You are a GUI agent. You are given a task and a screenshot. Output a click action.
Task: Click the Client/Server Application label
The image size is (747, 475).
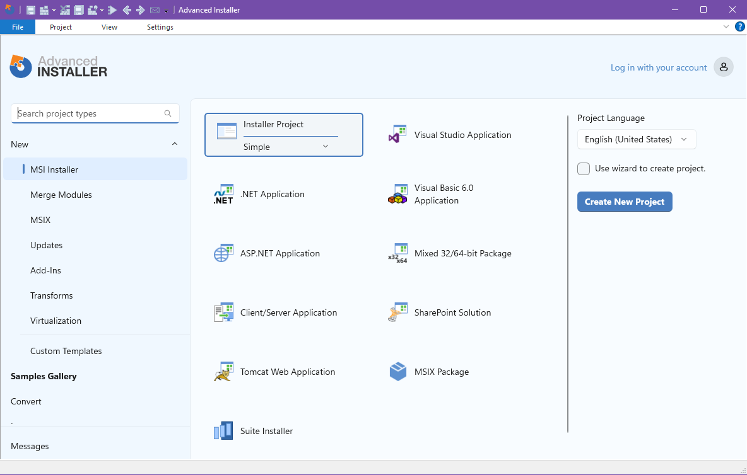pyautogui.click(x=289, y=312)
